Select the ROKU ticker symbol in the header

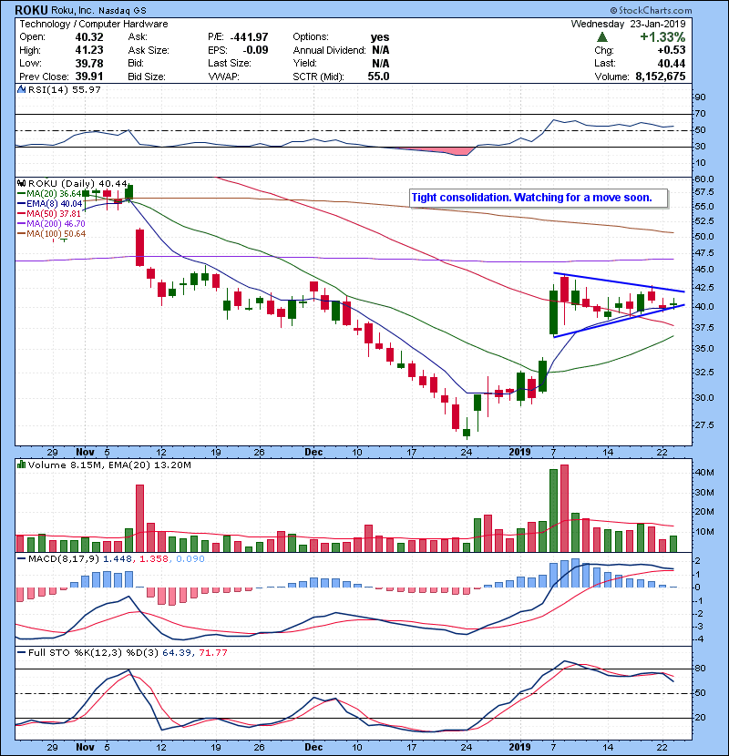click(x=31, y=10)
